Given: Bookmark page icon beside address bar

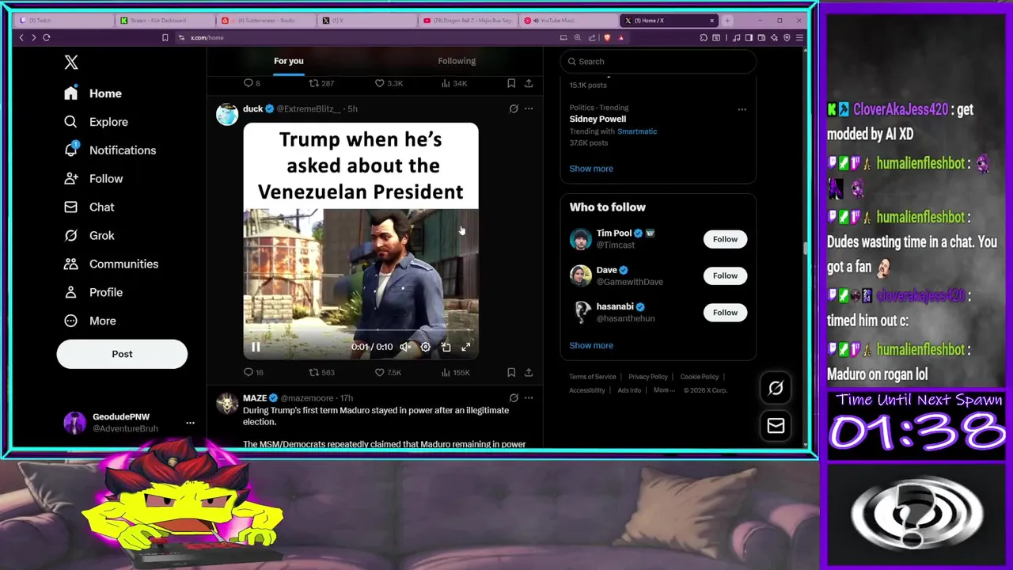Looking at the screenshot, I should tap(165, 37).
